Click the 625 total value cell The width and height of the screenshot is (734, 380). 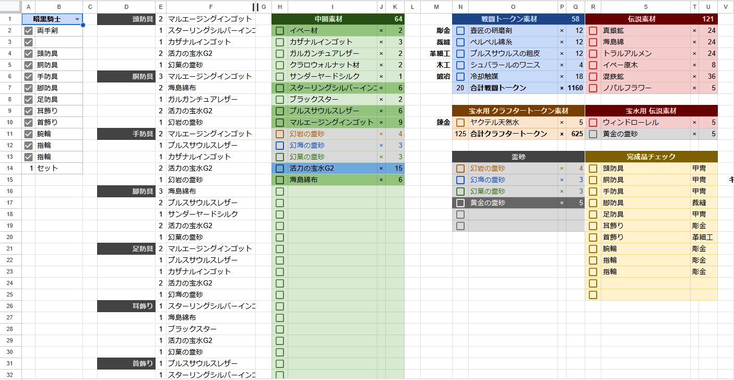[575, 134]
